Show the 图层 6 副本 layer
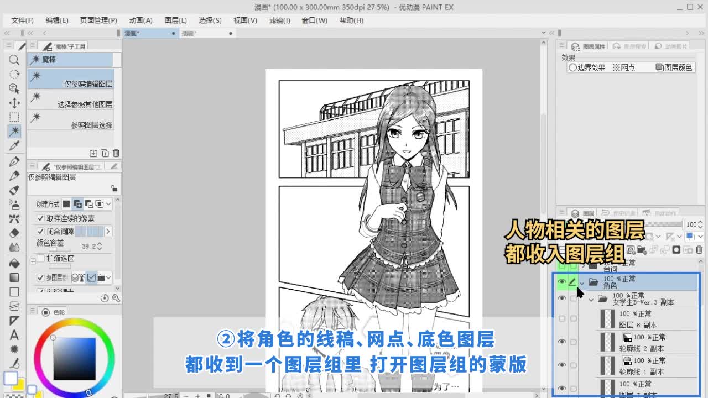 point(562,318)
